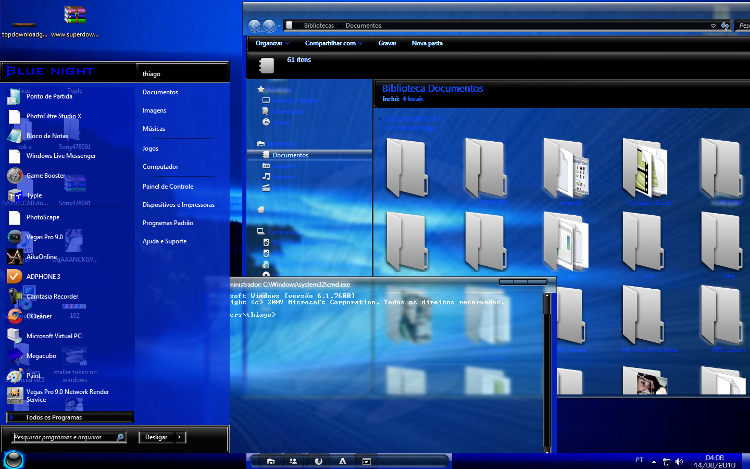Viewport: 750px width, 469px height.
Task: Select the Imagens library in the sidebar
Action: (283, 166)
